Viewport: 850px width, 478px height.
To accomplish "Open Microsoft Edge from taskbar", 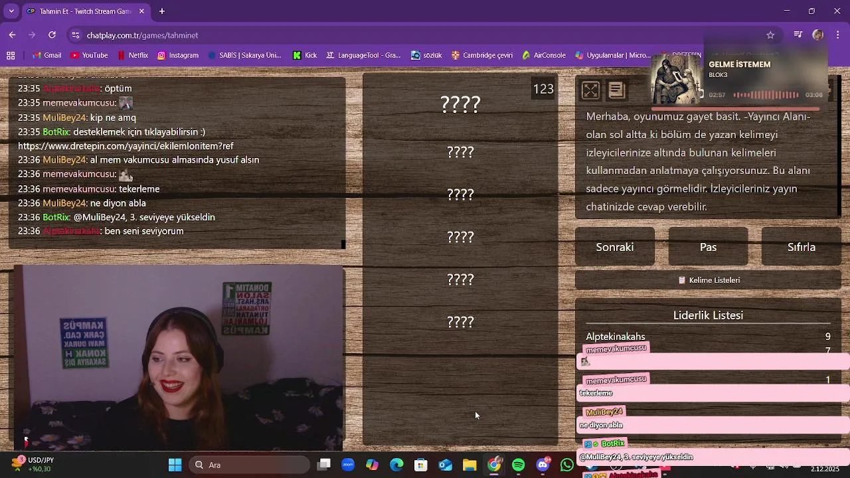I will (396, 465).
